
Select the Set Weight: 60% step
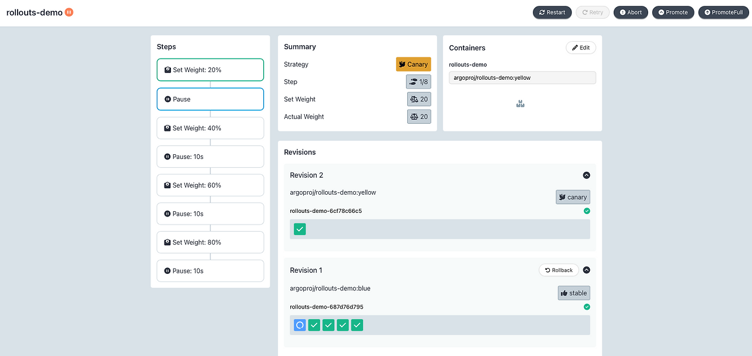point(210,185)
